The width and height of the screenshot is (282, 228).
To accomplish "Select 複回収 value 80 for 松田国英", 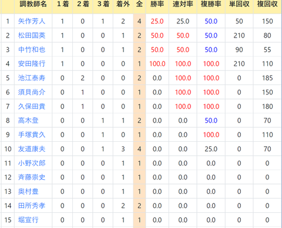I will [267, 36].
